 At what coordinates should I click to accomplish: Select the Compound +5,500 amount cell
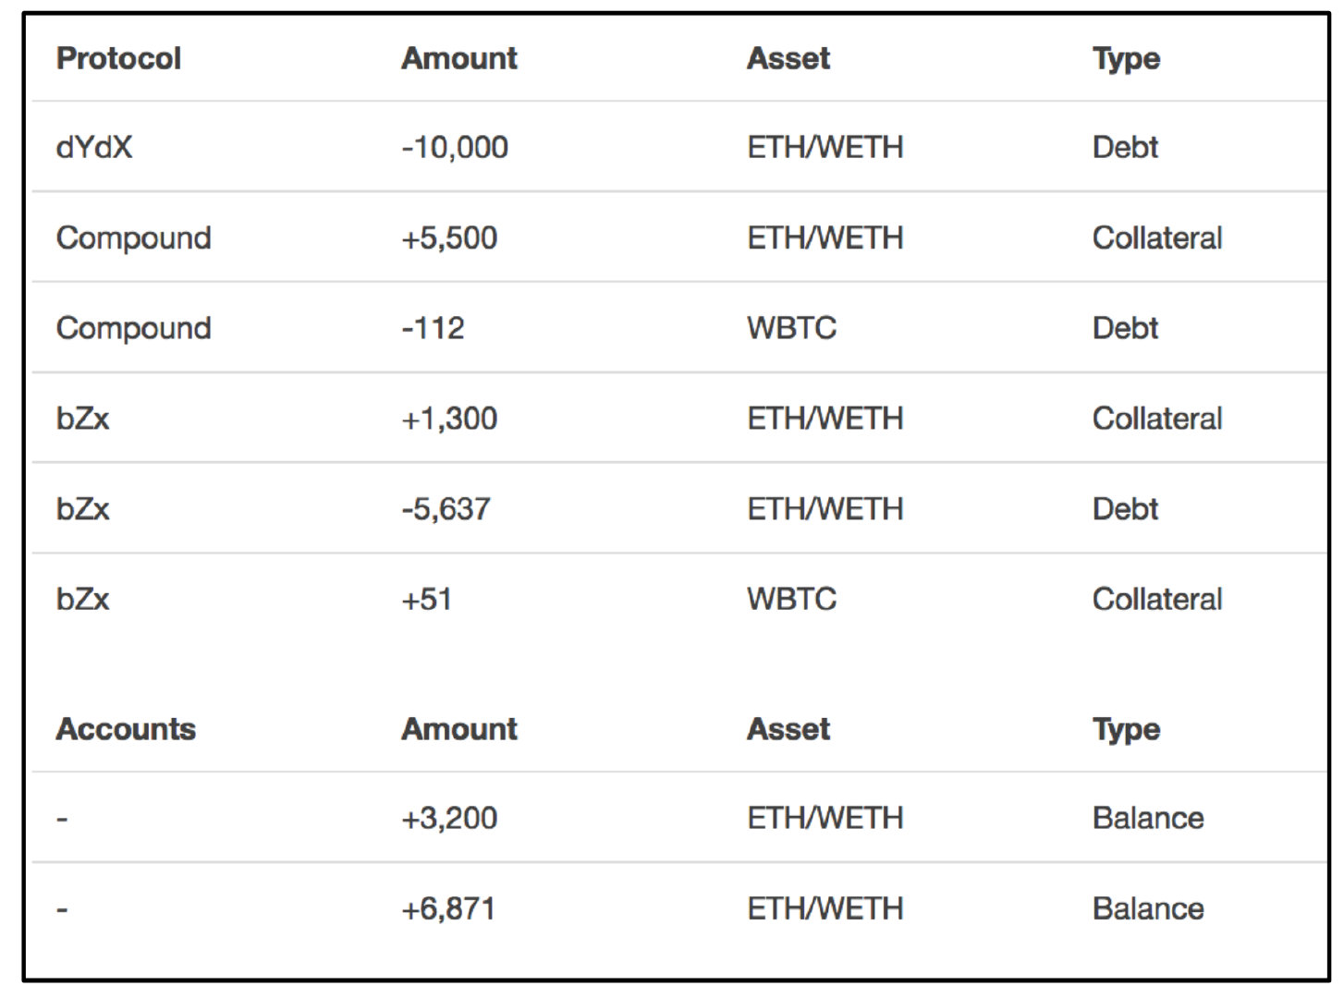tap(449, 237)
